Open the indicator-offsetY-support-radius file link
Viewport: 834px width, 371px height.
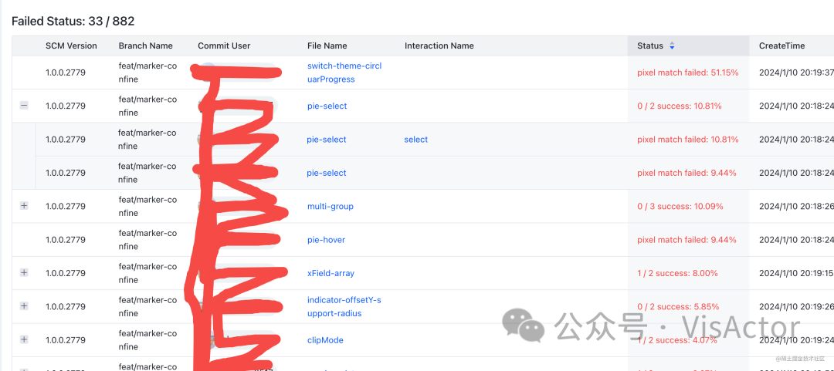pyautogui.click(x=344, y=307)
